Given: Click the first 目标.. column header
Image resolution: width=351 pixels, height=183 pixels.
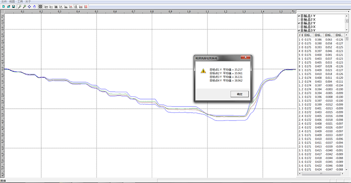Looking at the screenshot, I should (308, 35).
